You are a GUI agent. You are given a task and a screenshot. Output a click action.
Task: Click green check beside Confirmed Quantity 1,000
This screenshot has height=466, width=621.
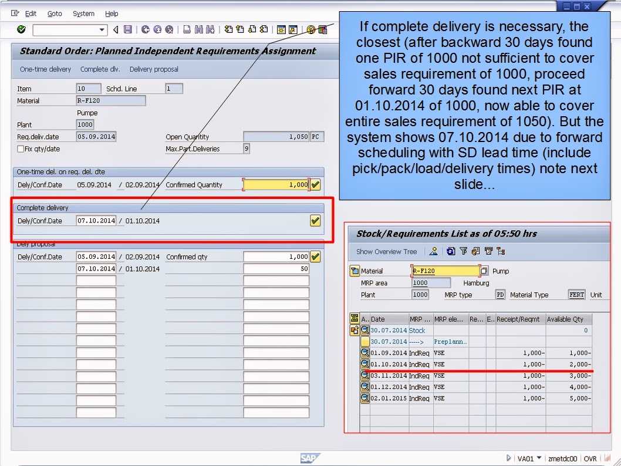(315, 184)
